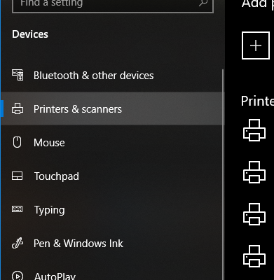Viewport: 274px width, 280px height.
Task: Select the second printer in the list
Action: 254,172
